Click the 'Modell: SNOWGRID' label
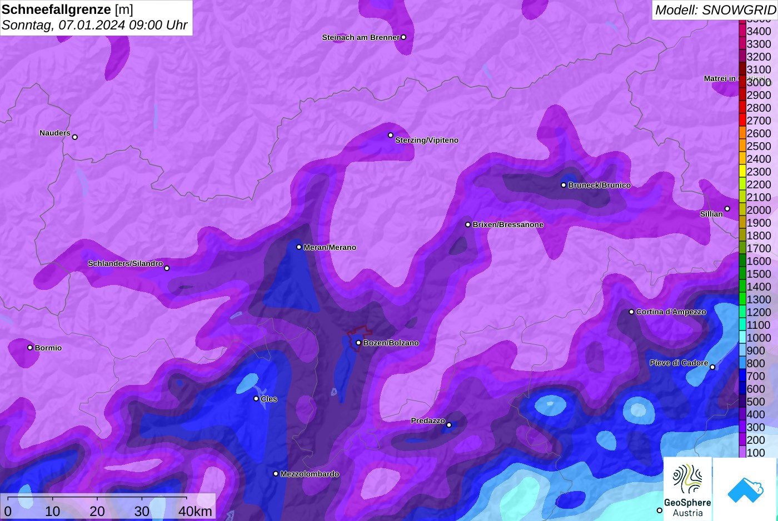Screen dimensions: 778x521 [715, 9]
